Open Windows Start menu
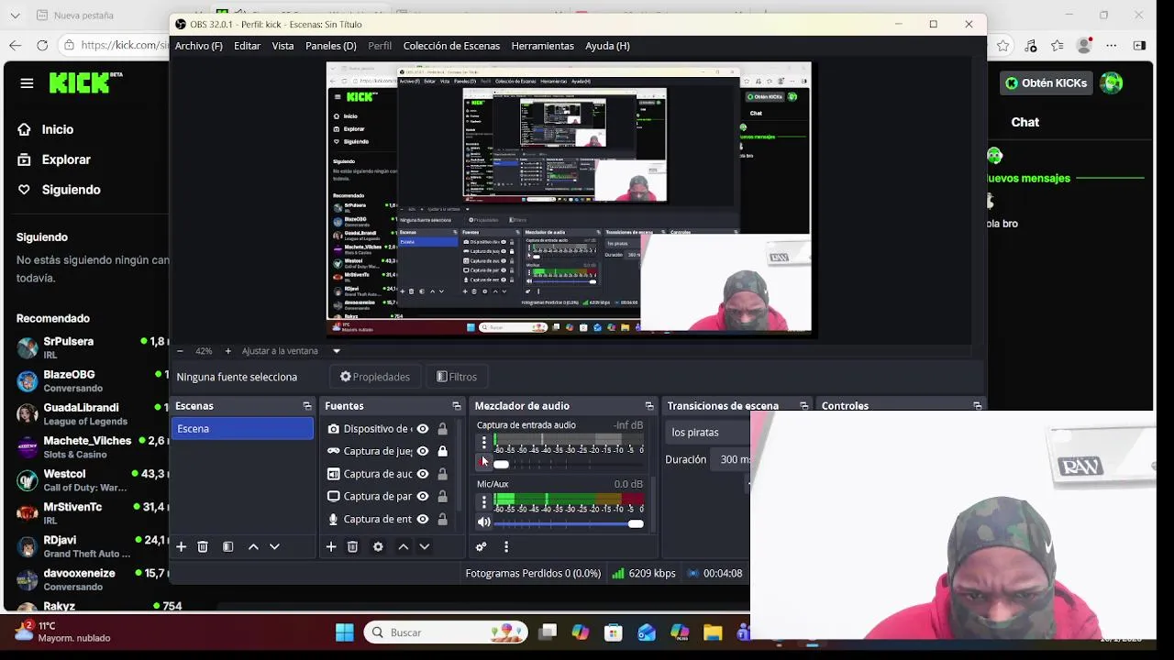The width and height of the screenshot is (1174, 660). [x=345, y=632]
